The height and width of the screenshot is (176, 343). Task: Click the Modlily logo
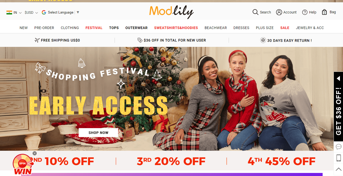coord(171,12)
